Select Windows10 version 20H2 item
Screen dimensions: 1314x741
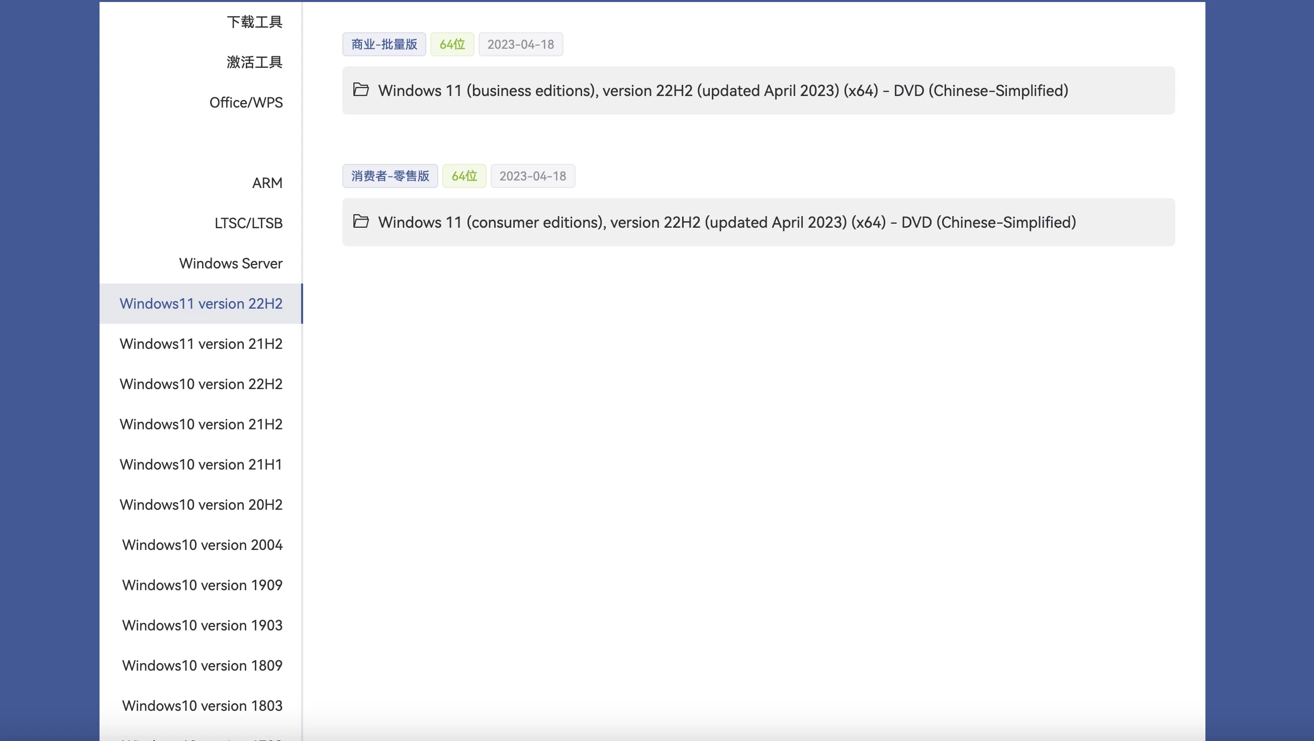pyautogui.click(x=201, y=505)
